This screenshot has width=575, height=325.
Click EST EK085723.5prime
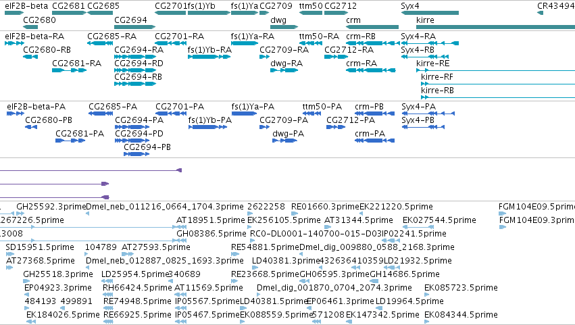pyautogui.click(x=461, y=289)
